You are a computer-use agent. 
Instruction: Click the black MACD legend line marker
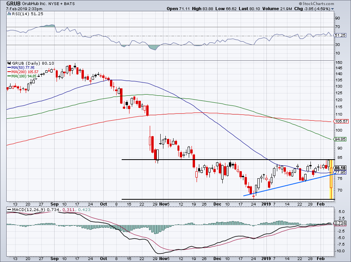[9, 210]
